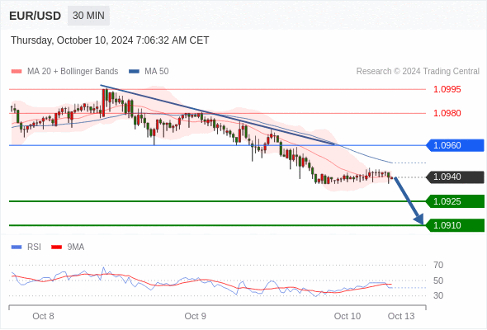Click the red 1.0995 resistance label
The image size is (487, 330).
coord(447,89)
